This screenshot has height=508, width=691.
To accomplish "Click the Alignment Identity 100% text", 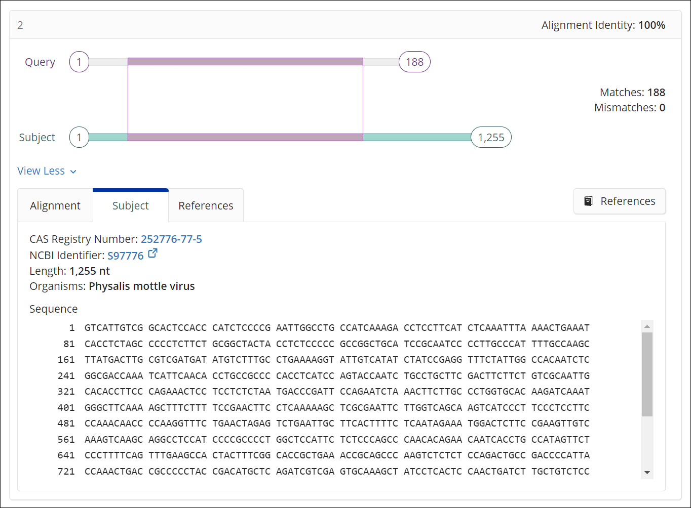I will (x=603, y=25).
